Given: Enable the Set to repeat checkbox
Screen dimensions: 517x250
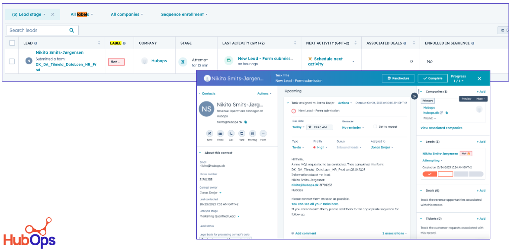Looking at the screenshot, I should tap(375, 127).
